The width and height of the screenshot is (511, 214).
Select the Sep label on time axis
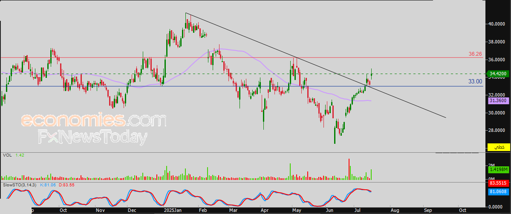pyautogui.click(x=427, y=211)
